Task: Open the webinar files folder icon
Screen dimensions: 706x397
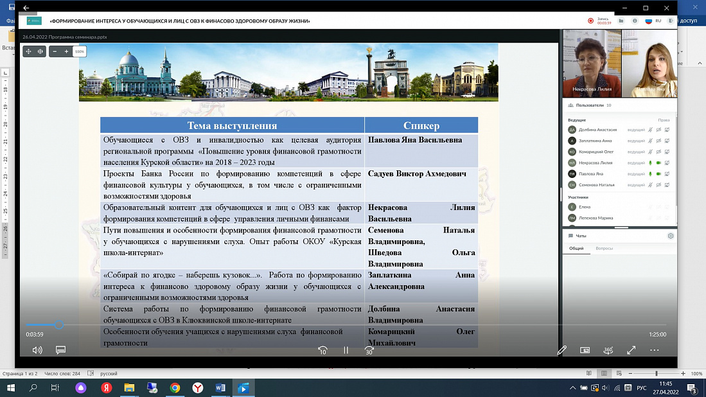Action: pos(621,21)
